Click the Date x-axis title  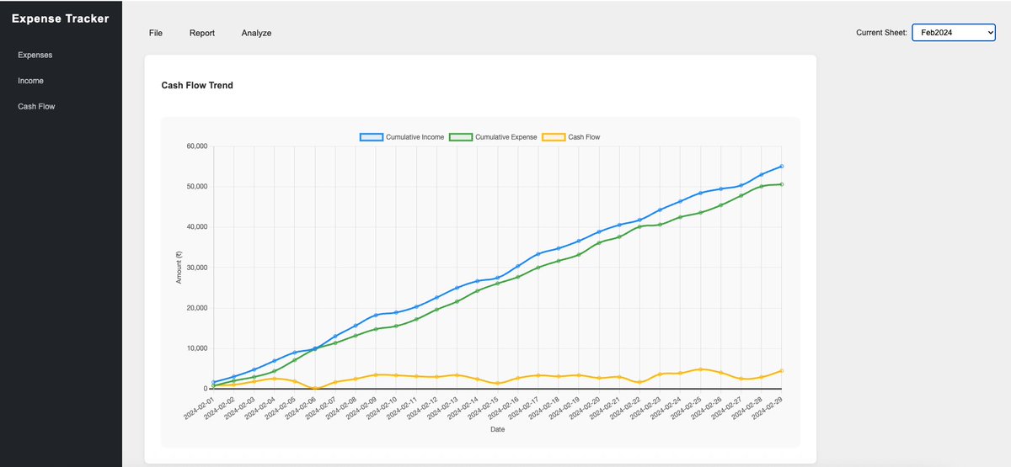[x=497, y=429]
